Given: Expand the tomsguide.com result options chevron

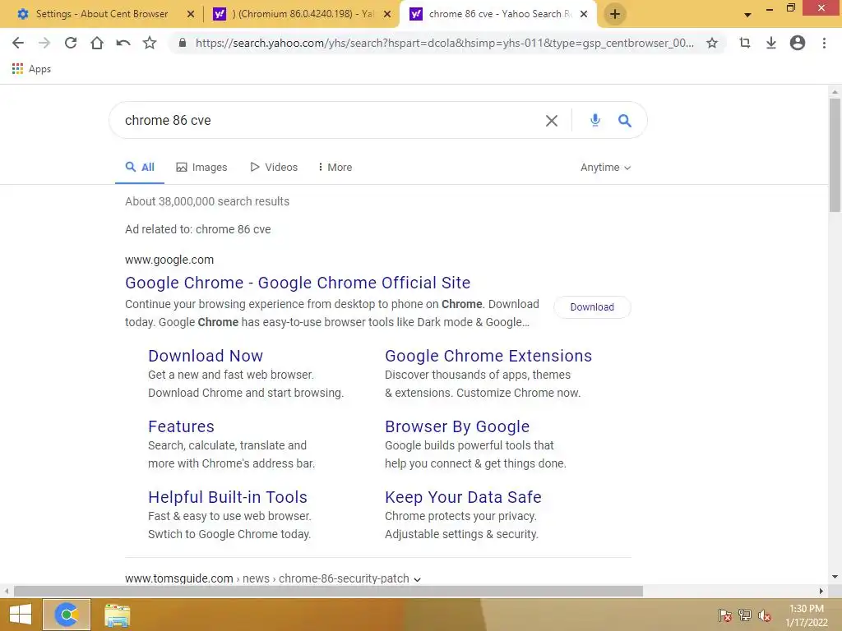Looking at the screenshot, I should click(x=417, y=579).
